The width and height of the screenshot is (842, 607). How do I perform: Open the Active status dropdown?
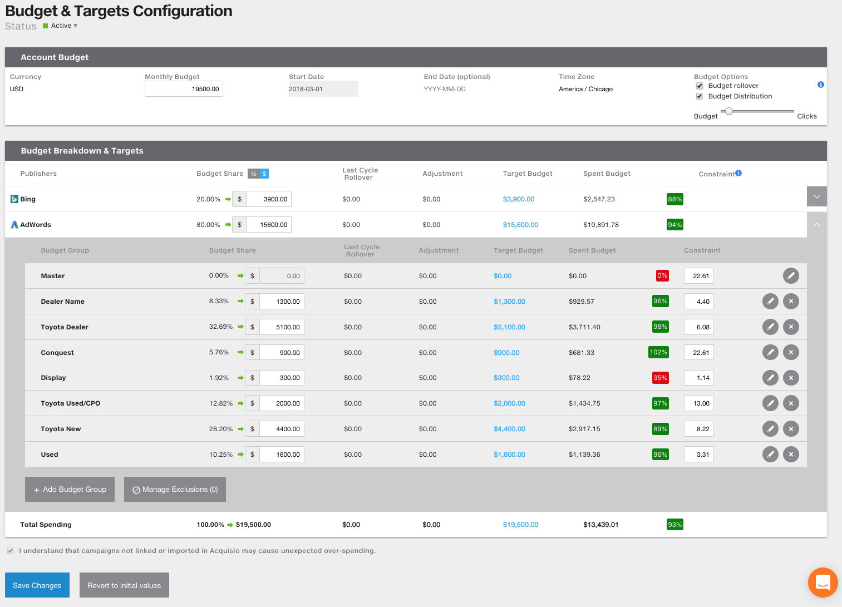tap(63, 26)
